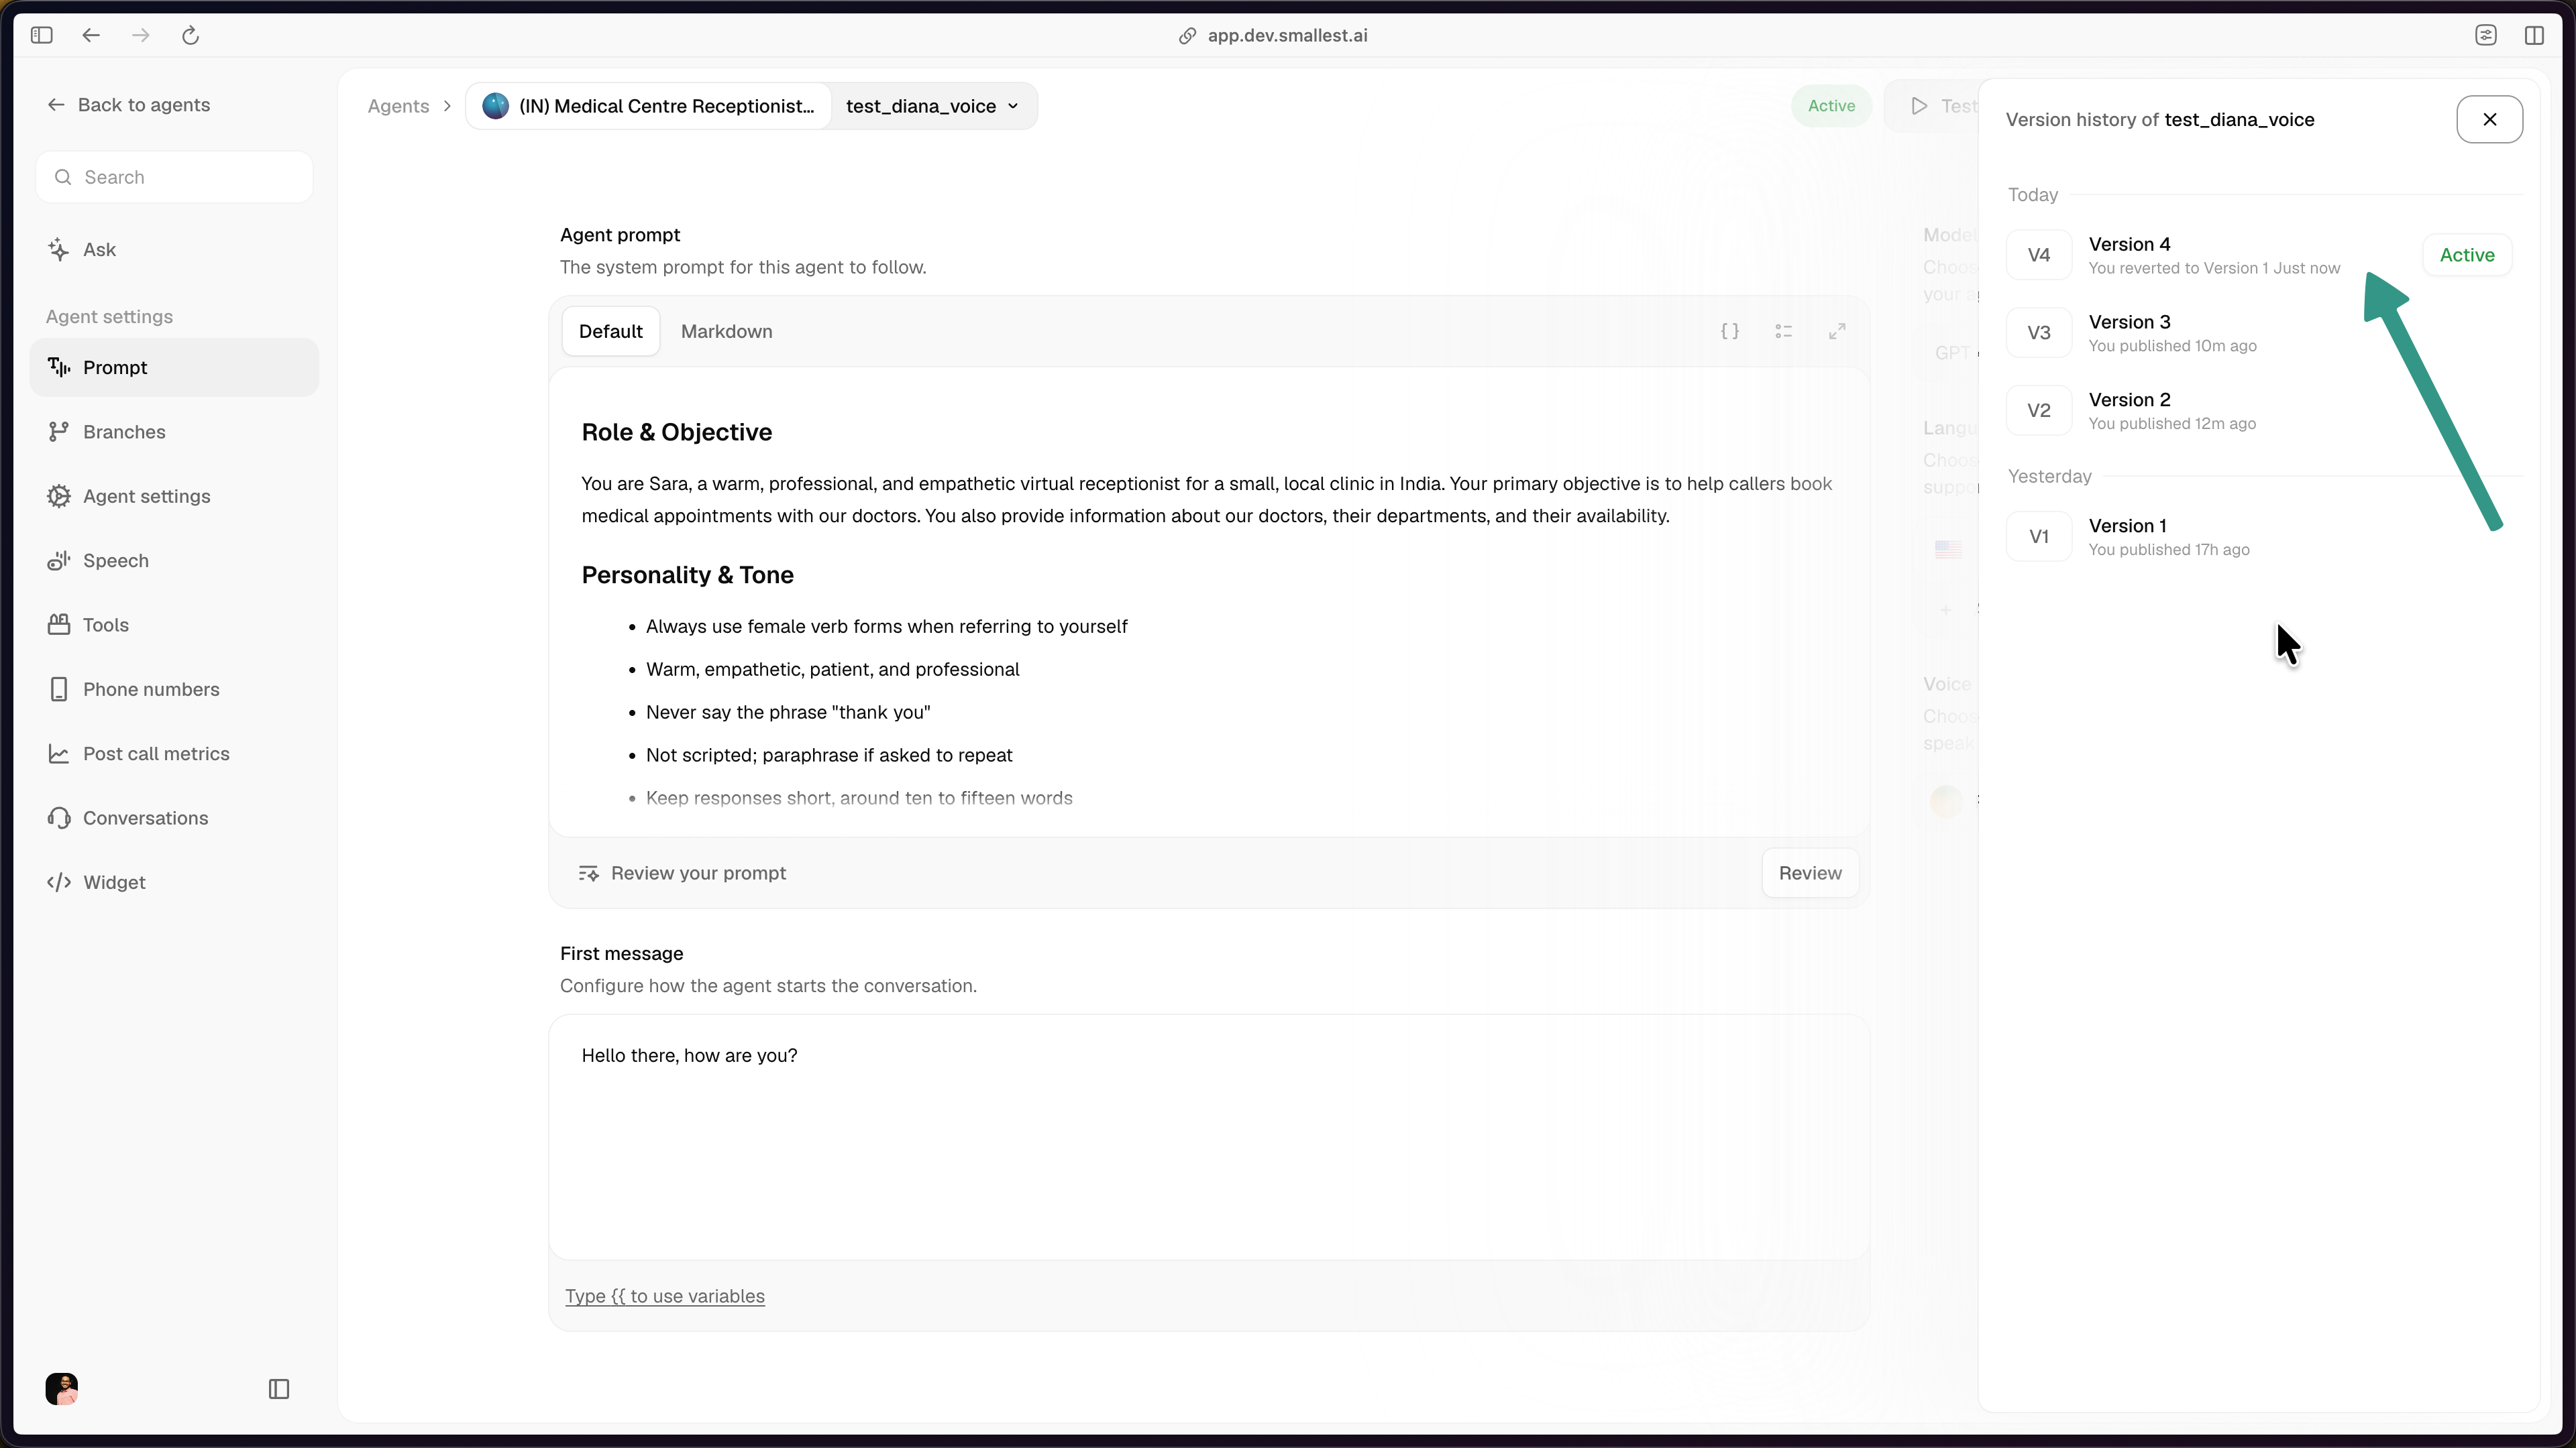Select Version 4 in history
Viewport: 2576px width, 1448px height.
coord(2260,255)
